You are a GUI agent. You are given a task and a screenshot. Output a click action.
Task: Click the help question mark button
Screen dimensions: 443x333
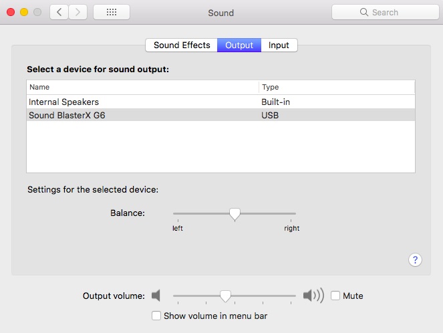(414, 260)
